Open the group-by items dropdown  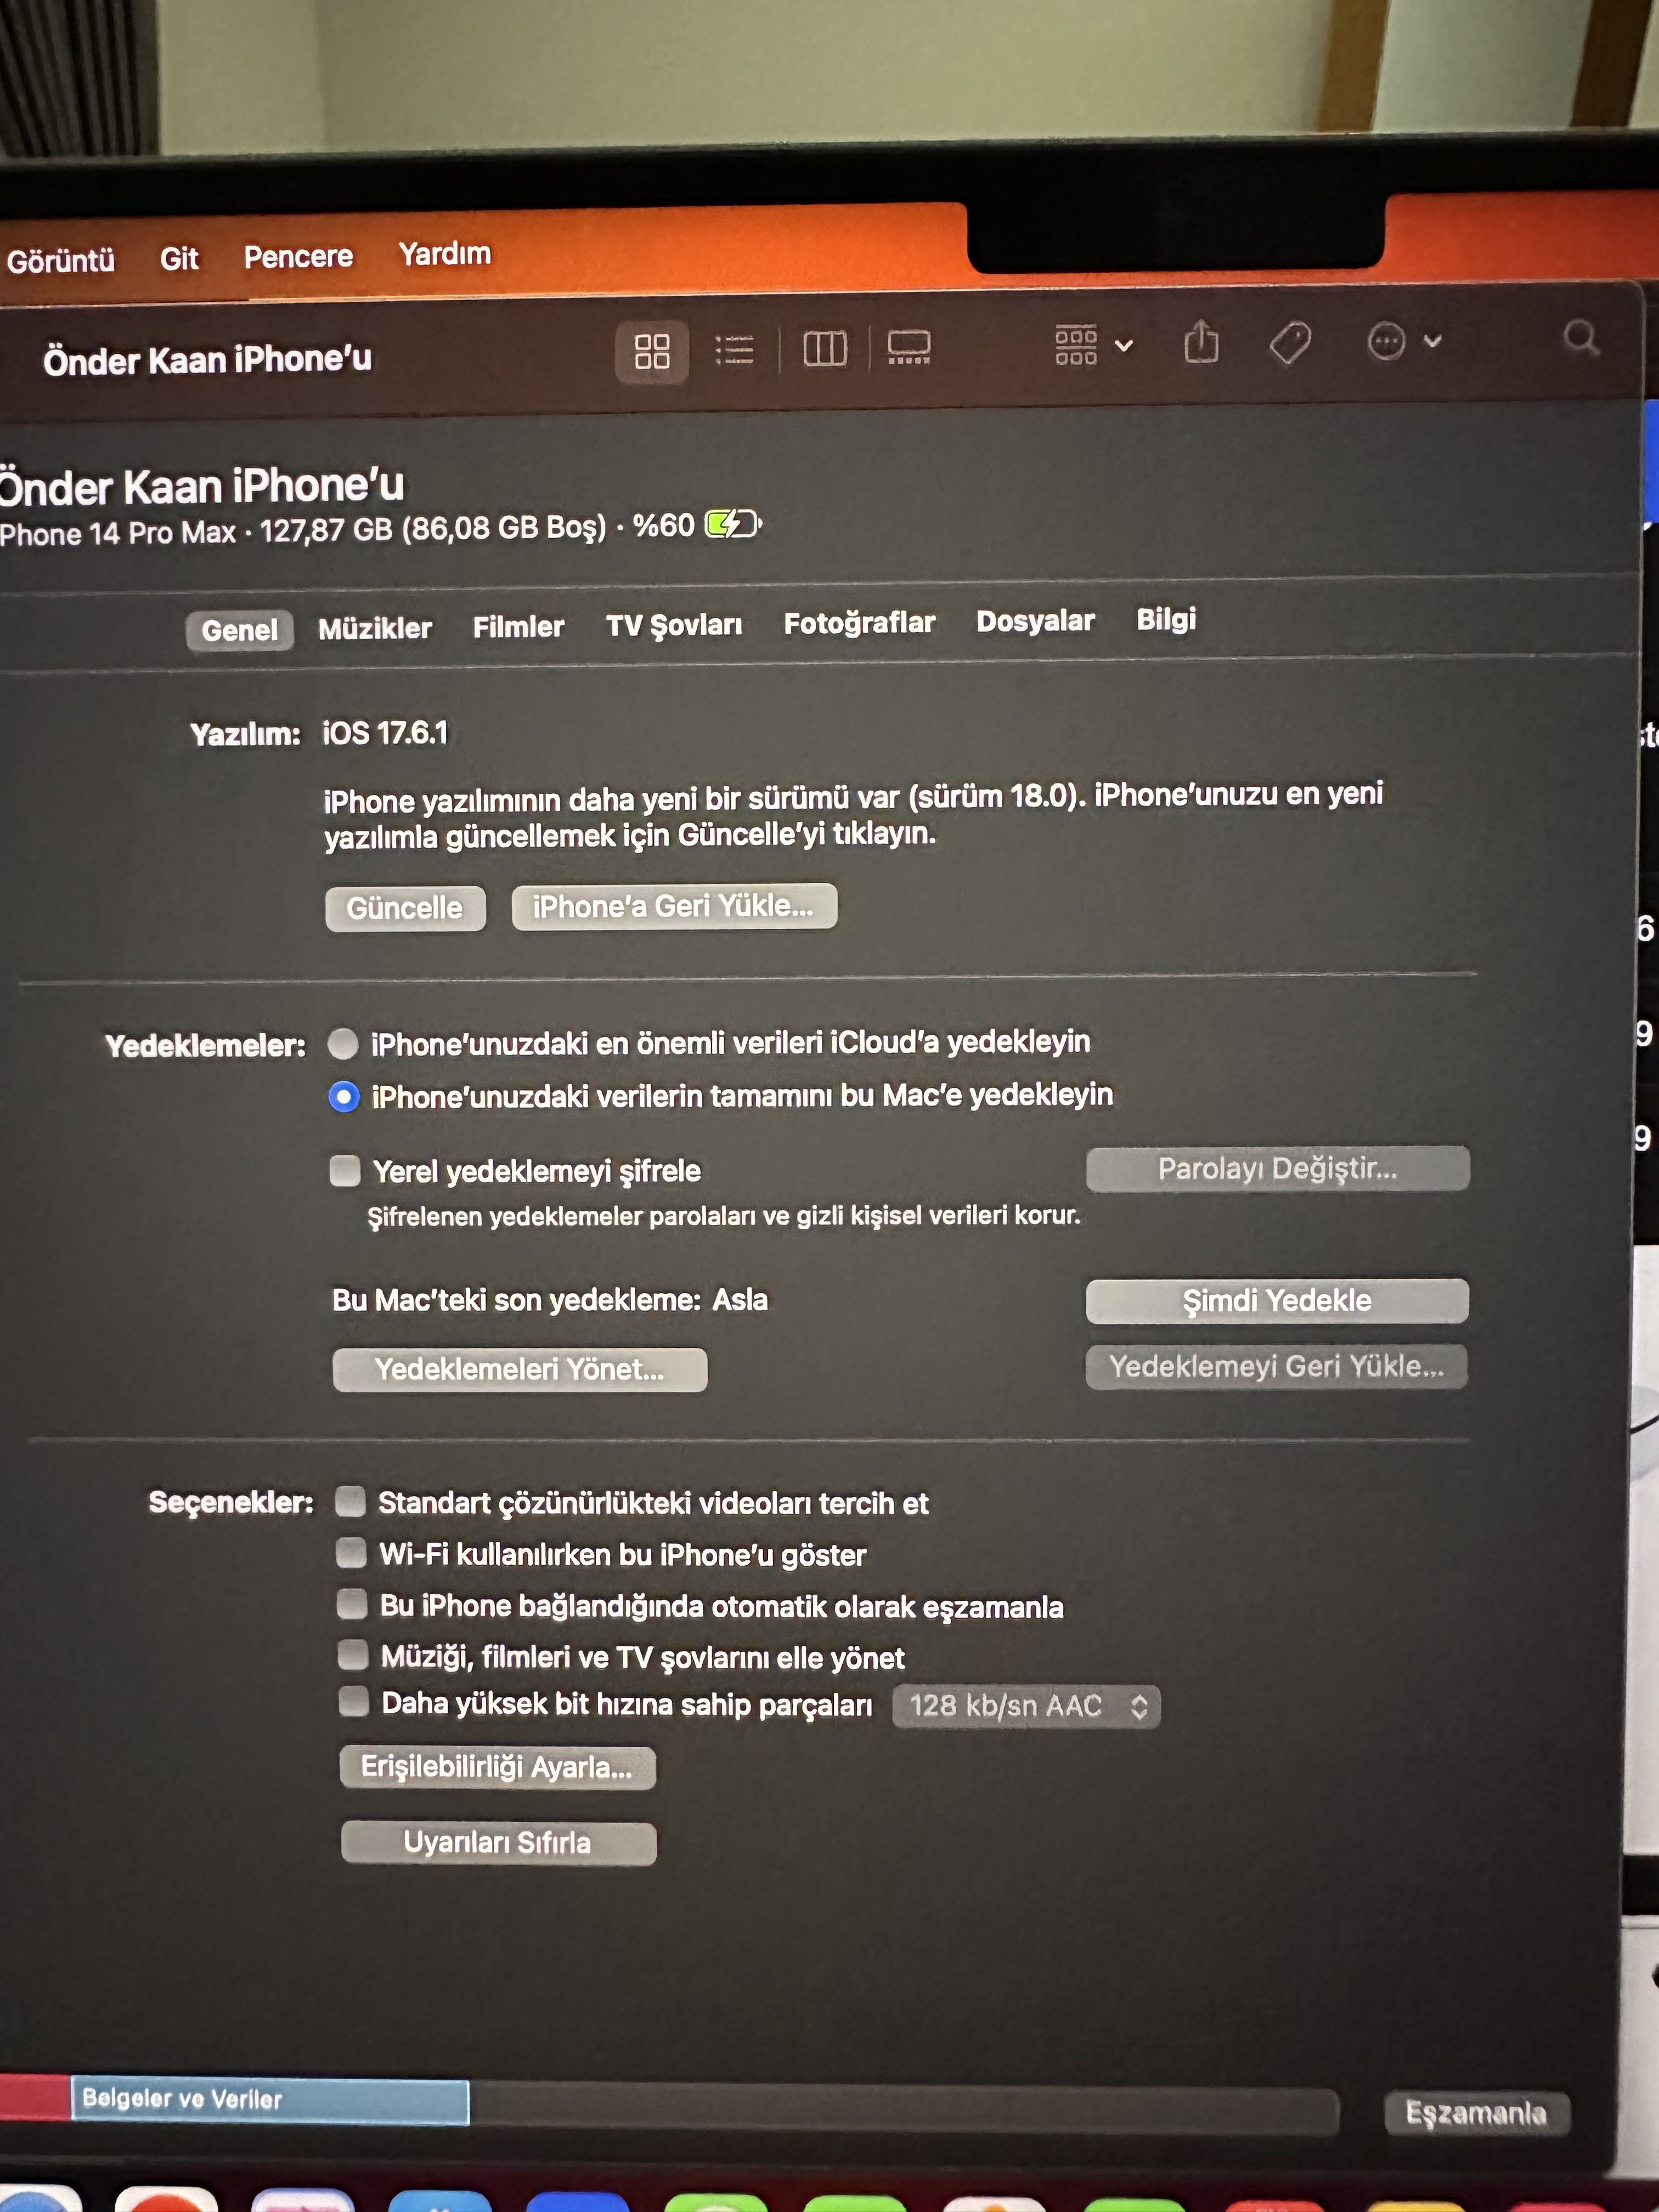point(1093,345)
